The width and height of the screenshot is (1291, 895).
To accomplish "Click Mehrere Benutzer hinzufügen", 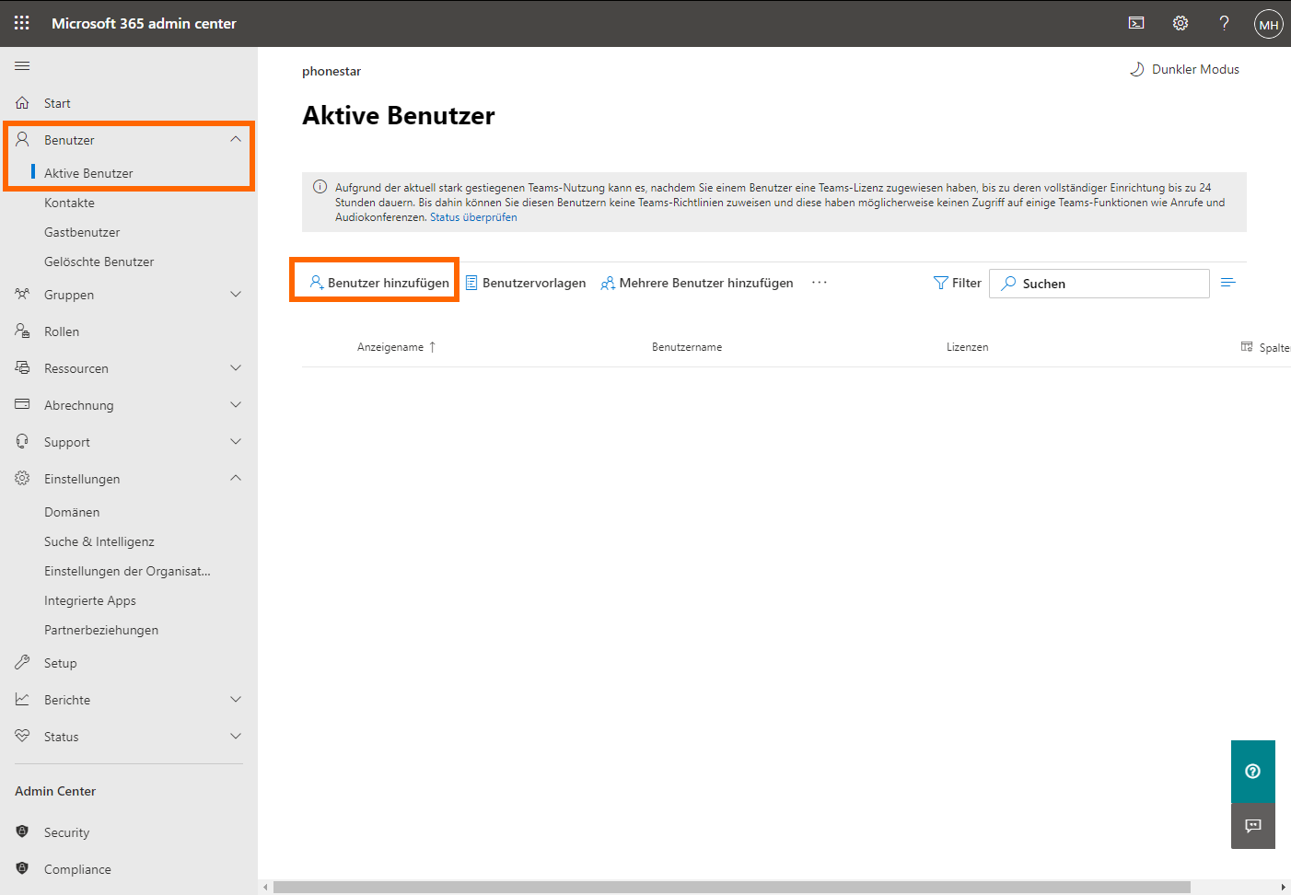I will click(697, 283).
